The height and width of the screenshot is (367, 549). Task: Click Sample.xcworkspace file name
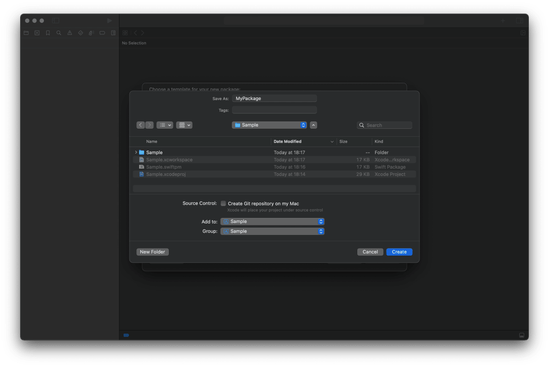pyautogui.click(x=169, y=160)
